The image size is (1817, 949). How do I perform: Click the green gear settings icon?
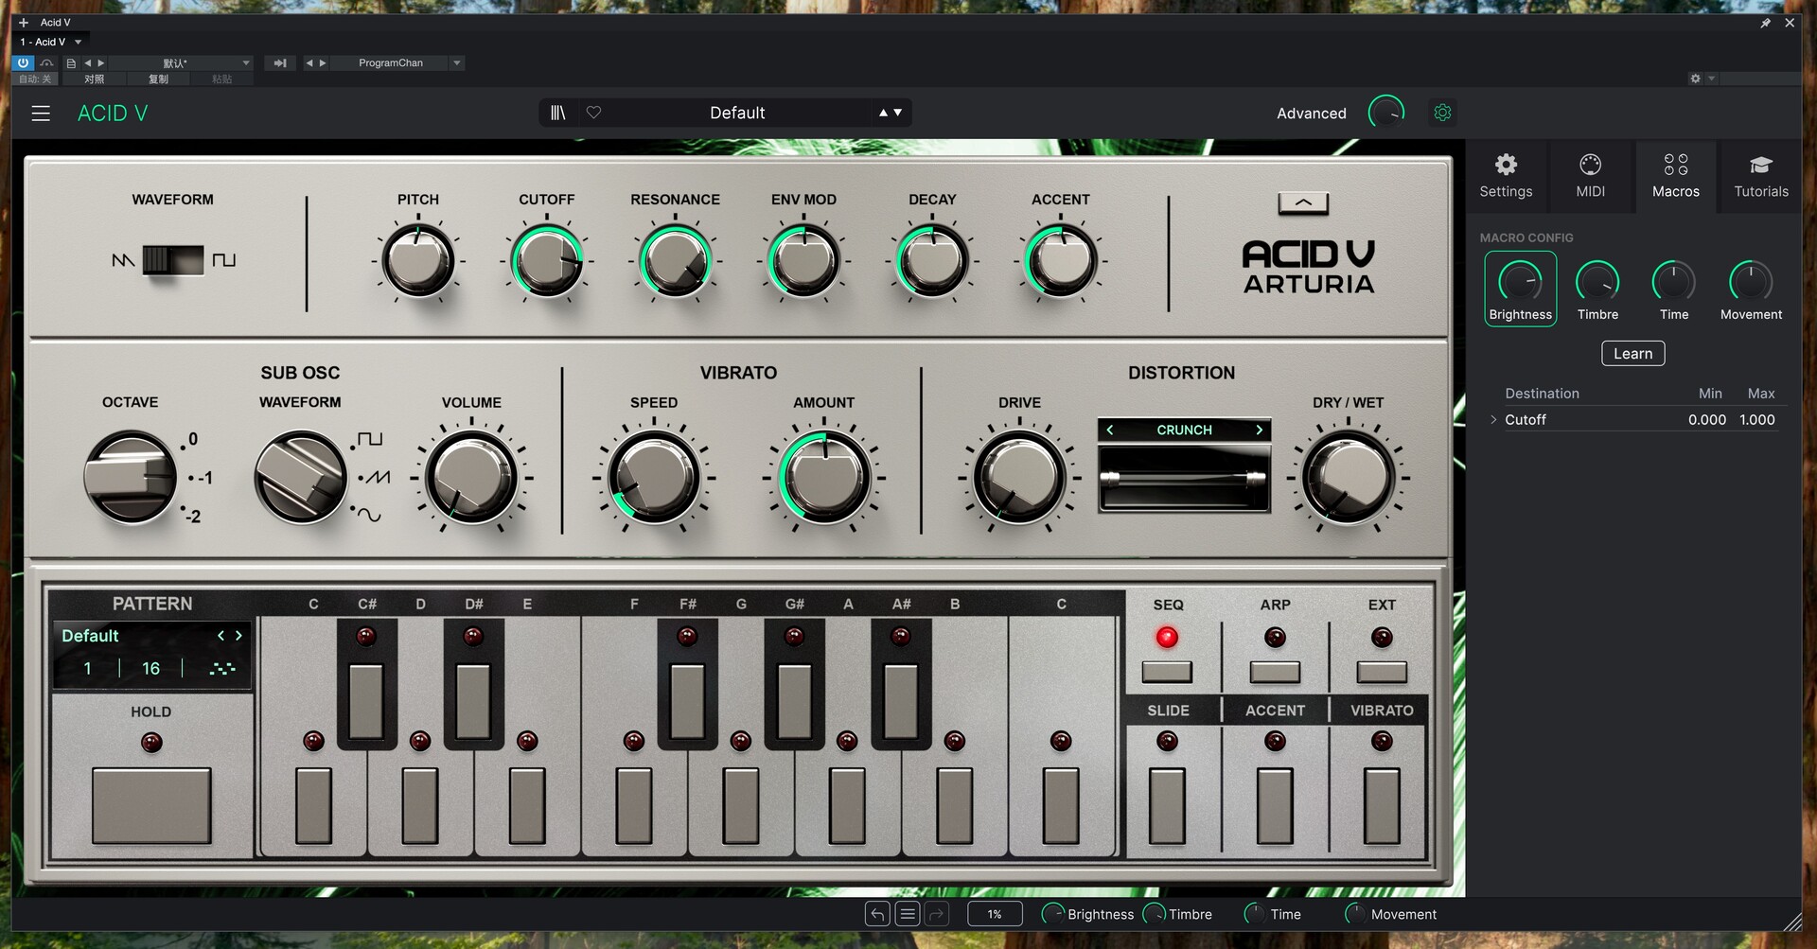[1442, 113]
